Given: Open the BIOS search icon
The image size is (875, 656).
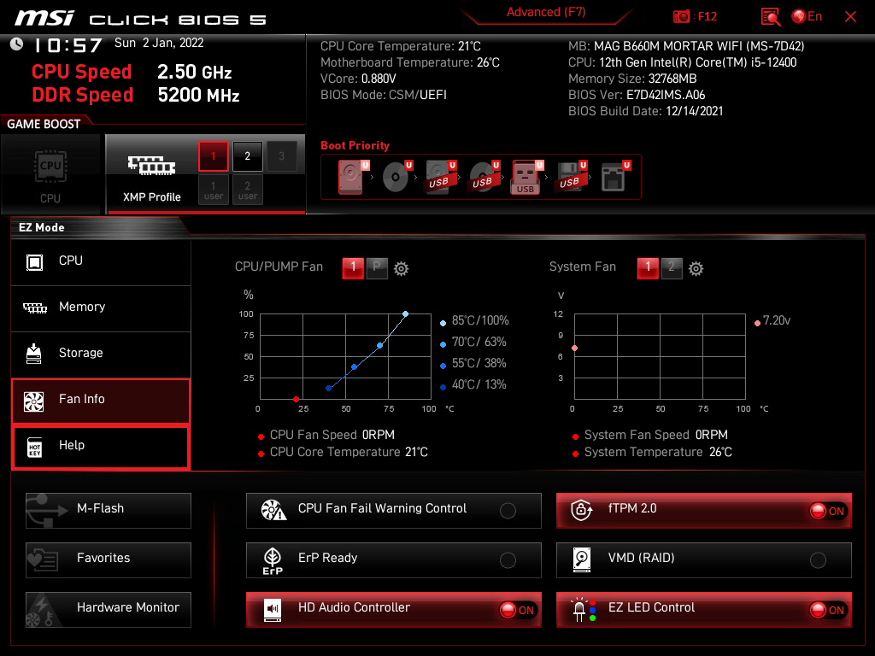Looking at the screenshot, I should pos(771,17).
